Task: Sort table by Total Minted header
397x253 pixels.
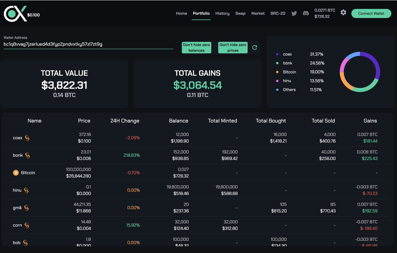Action: pyautogui.click(x=223, y=121)
